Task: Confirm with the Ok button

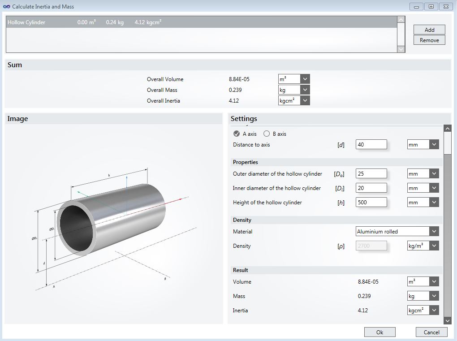Action: (379, 332)
